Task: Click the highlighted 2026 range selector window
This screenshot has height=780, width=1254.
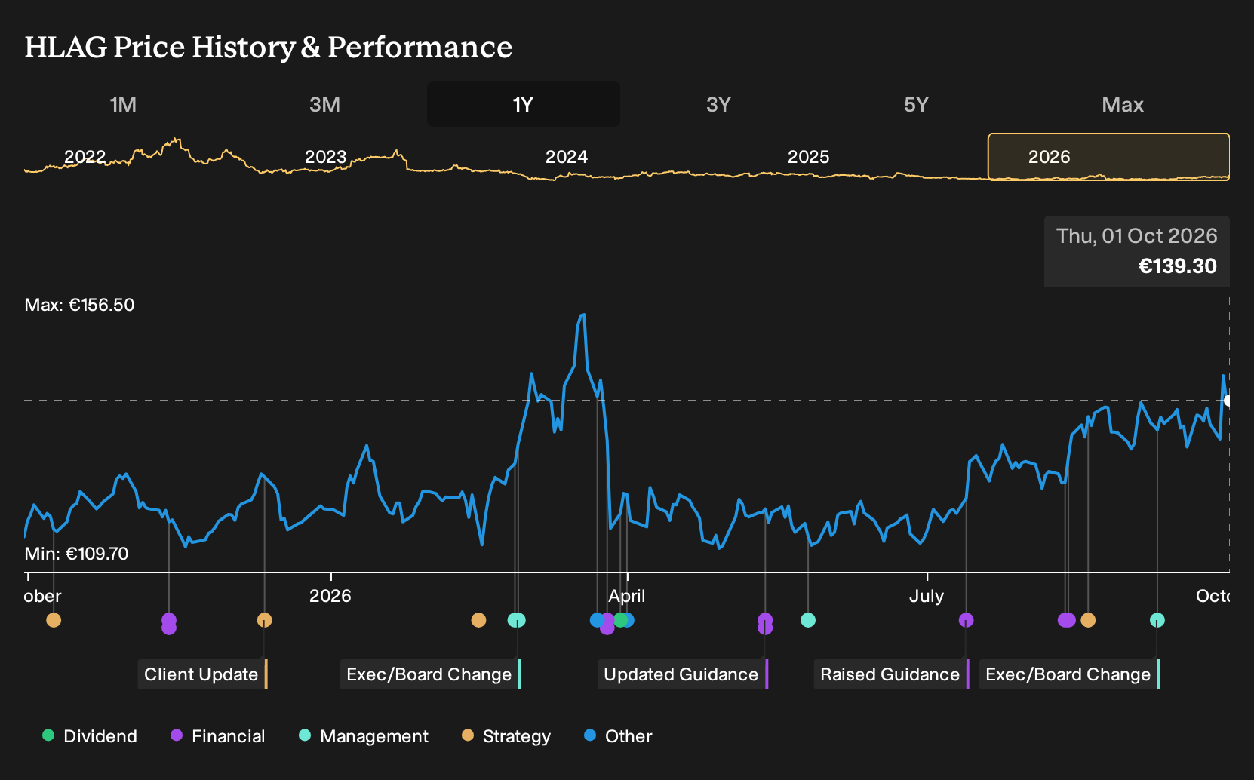Action: (x=1108, y=157)
